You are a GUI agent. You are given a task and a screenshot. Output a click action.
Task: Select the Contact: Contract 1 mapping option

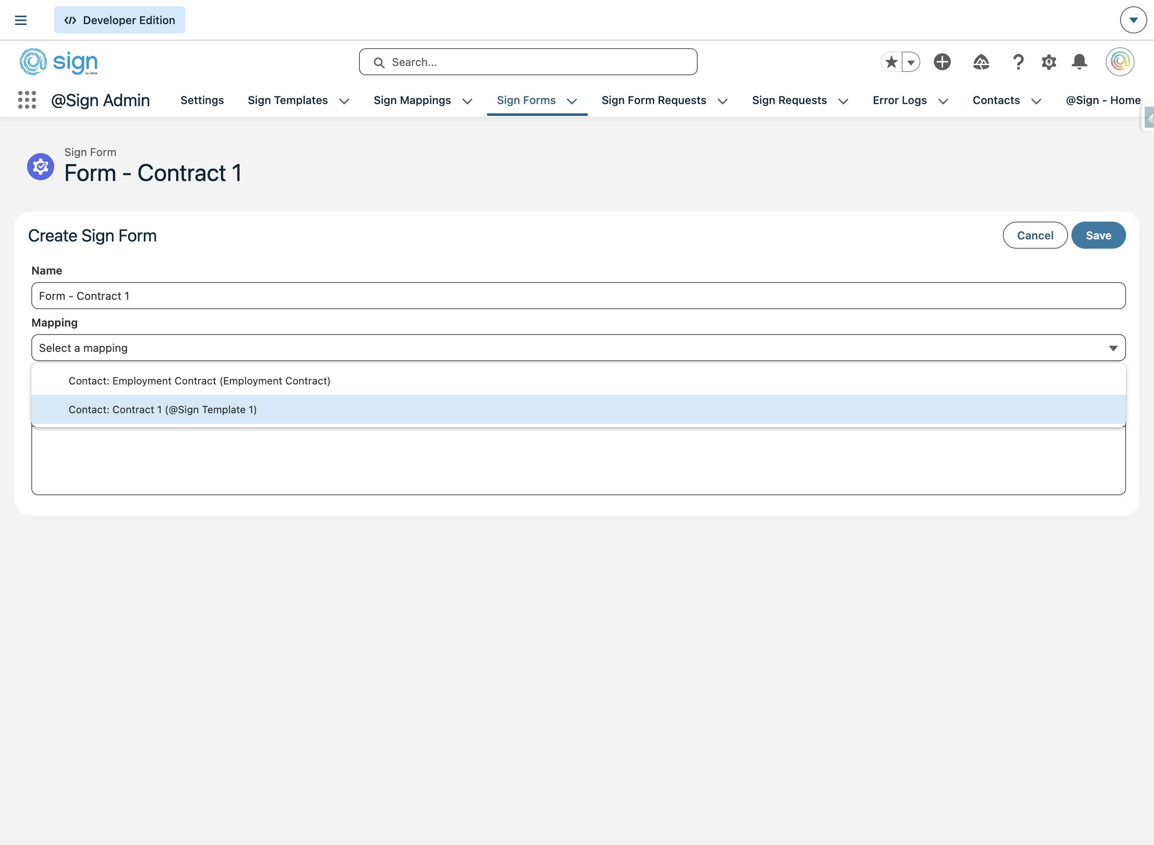point(163,410)
